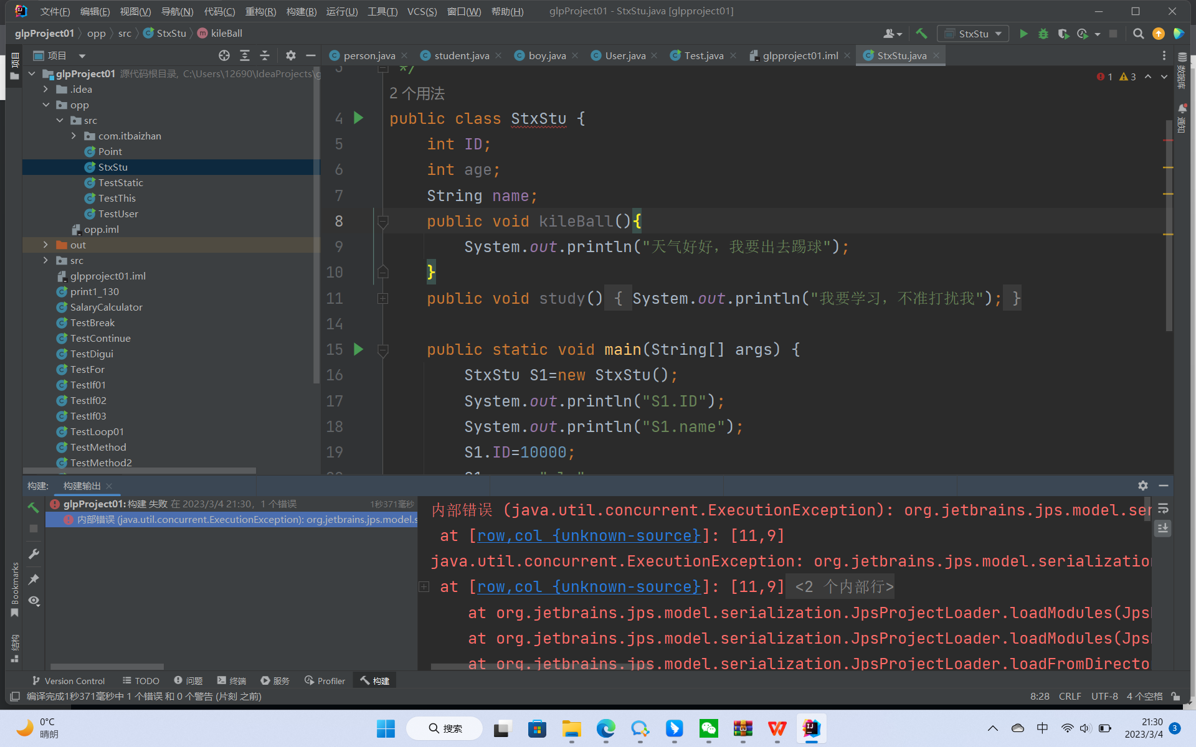This screenshot has height=747, width=1196.
Task: Click the error and warning count indicator
Action: (x=1116, y=77)
